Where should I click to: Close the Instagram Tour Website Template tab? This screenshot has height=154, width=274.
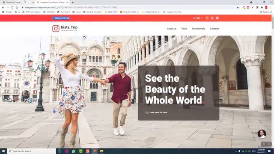(67, 3)
